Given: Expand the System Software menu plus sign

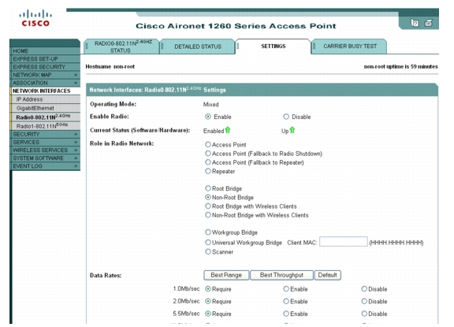Looking at the screenshot, I should pyautogui.click(x=76, y=158).
